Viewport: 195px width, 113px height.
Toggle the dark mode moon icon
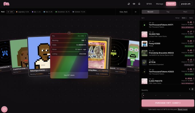click(x=128, y=4)
